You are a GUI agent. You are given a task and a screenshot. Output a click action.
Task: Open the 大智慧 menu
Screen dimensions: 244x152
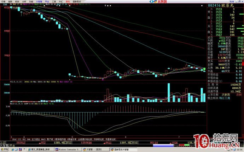click(39, 1)
